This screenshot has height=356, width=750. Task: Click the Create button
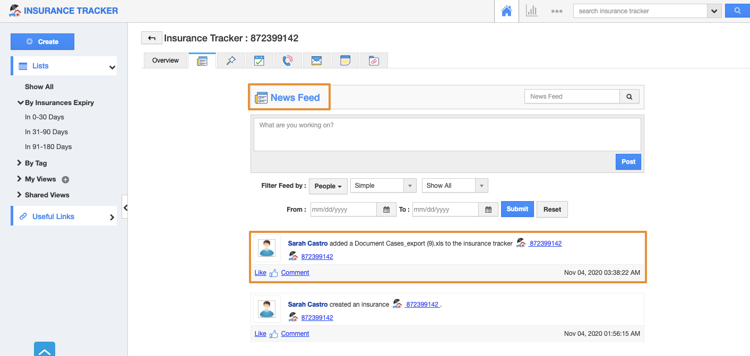point(42,41)
